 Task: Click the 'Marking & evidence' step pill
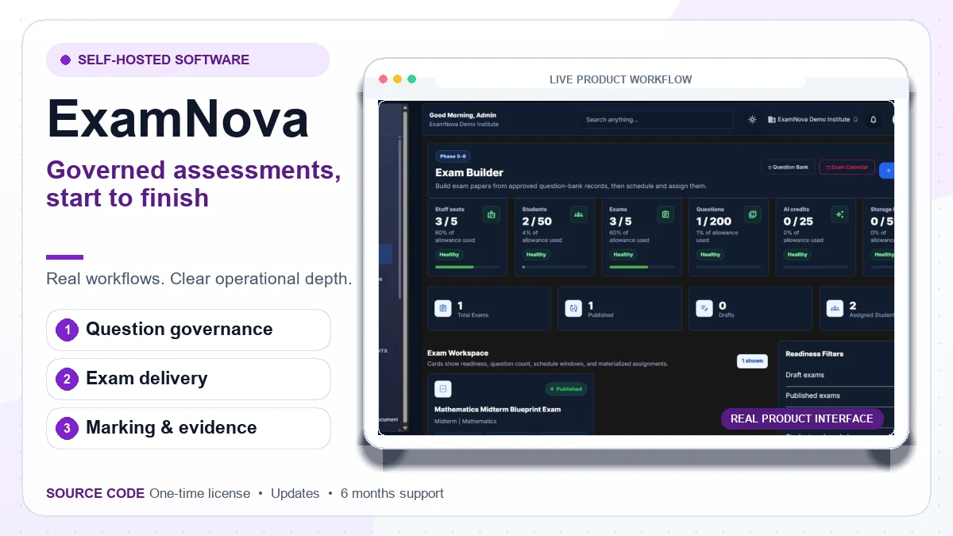(188, 428)
